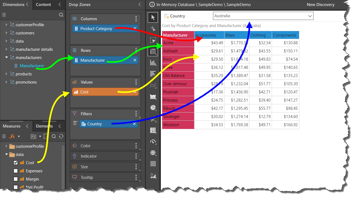Enable the Margin measure checkbox
The width and height of the screenshot is (355, 198).
click(x=16, y=179)
